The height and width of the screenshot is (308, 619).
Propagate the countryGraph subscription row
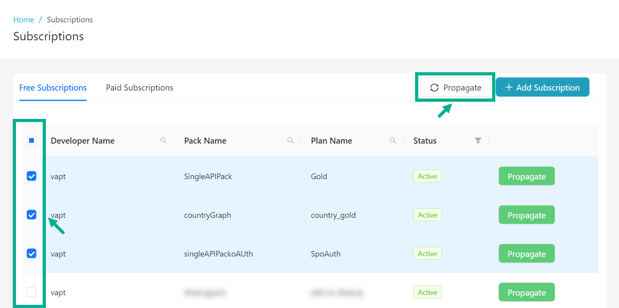pos(526,215)
